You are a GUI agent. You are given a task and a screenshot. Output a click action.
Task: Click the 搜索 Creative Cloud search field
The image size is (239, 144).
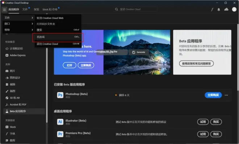click(135, 9)
